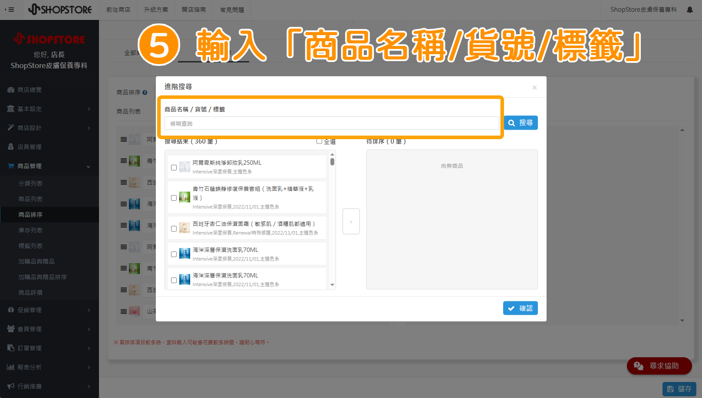This screenshot has width=702, height=398.
Task: Check 西班牙杏仁油保濕面霜 product
Action: click(x=174, y=228)
